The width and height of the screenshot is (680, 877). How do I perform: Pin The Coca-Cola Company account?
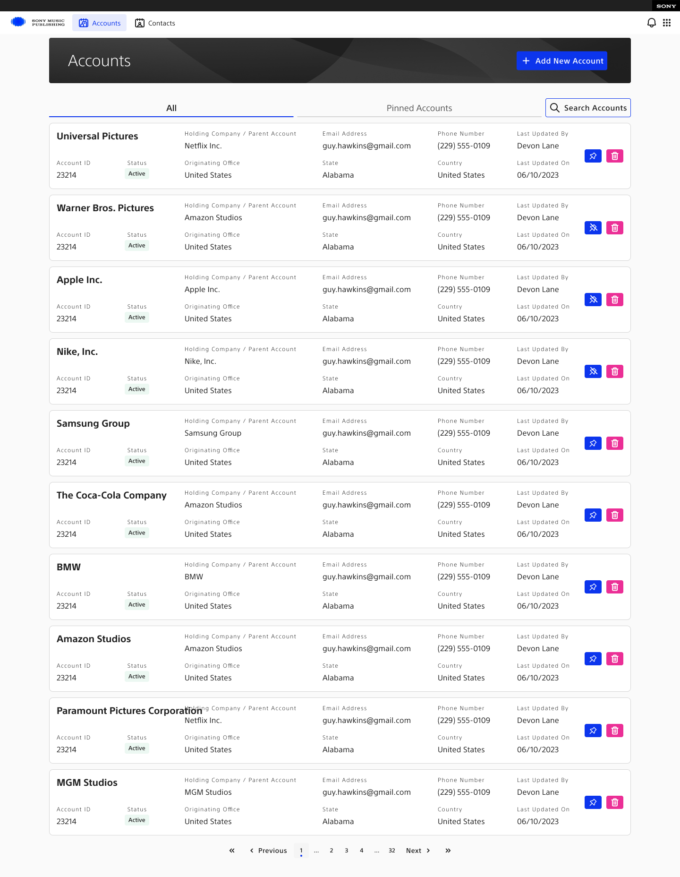coord(593,515)
